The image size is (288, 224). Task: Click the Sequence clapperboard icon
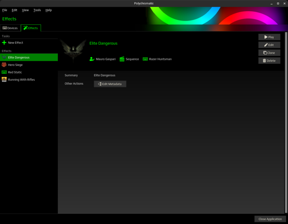point(122,59)
